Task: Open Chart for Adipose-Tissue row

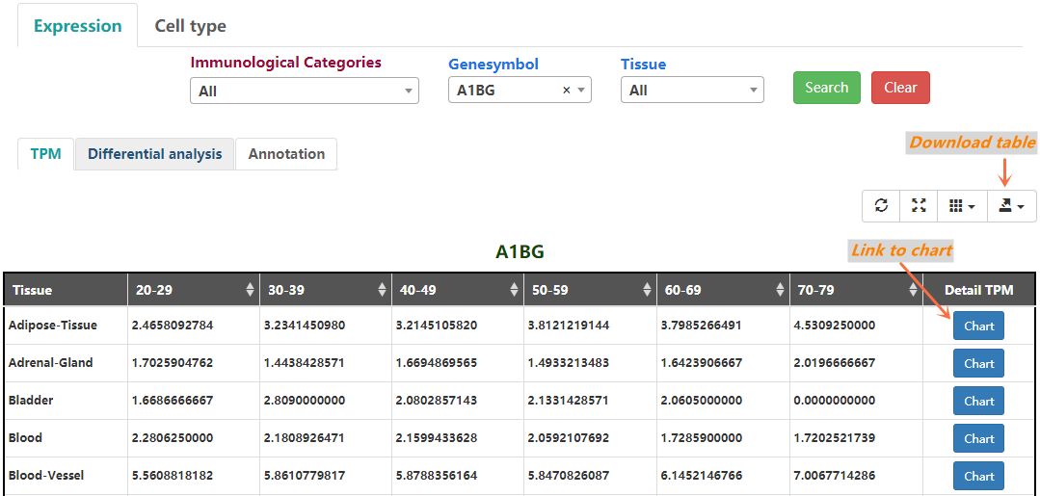Action: [978, 326]
